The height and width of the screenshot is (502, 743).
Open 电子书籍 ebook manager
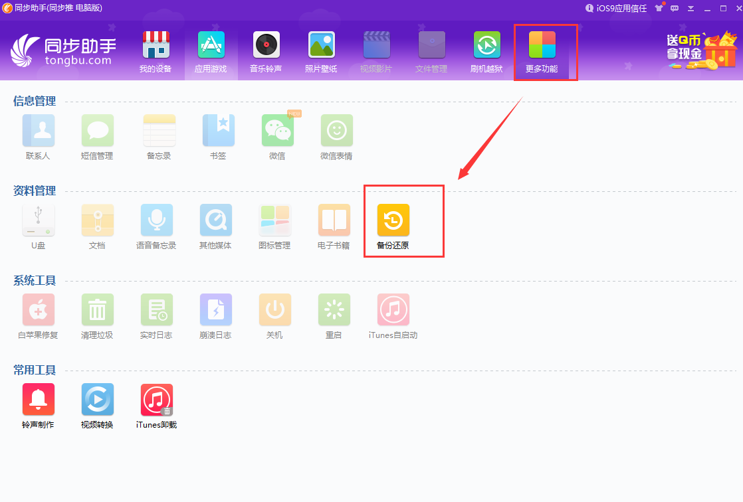(x=334, y=219)
